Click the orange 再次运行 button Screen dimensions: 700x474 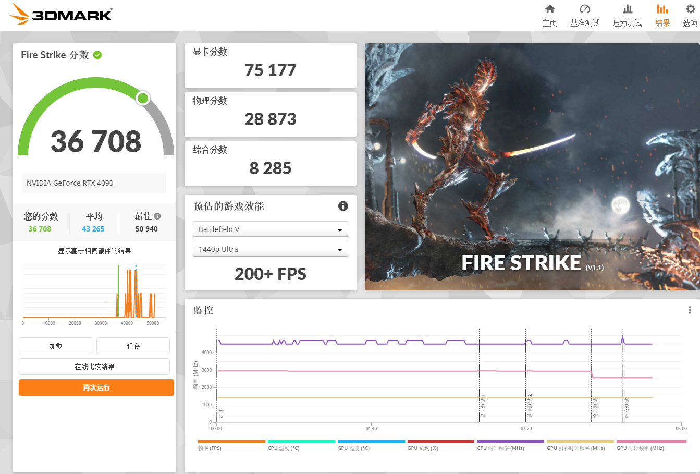point(96,387)
